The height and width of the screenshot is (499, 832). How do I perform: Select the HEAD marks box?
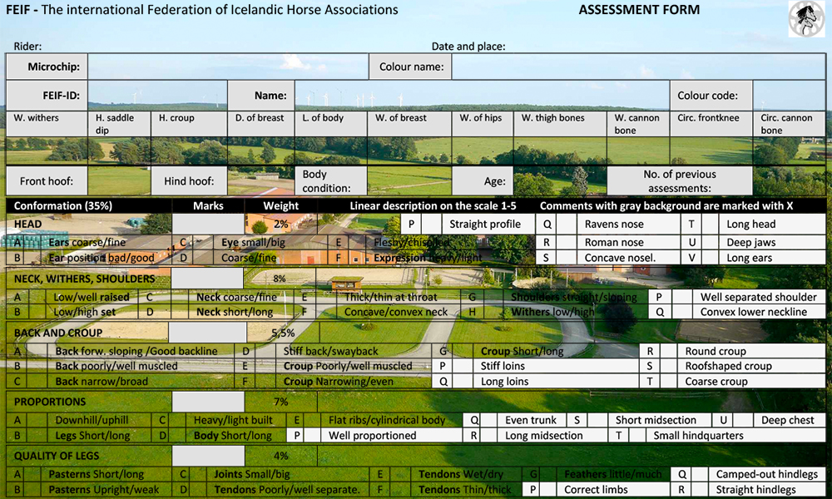pyautogui.click(x=208, y=225)
